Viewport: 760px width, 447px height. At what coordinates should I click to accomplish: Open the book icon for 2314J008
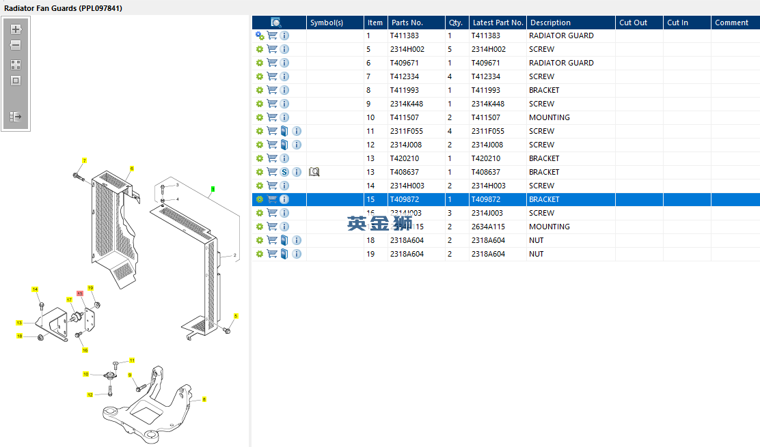284,145
